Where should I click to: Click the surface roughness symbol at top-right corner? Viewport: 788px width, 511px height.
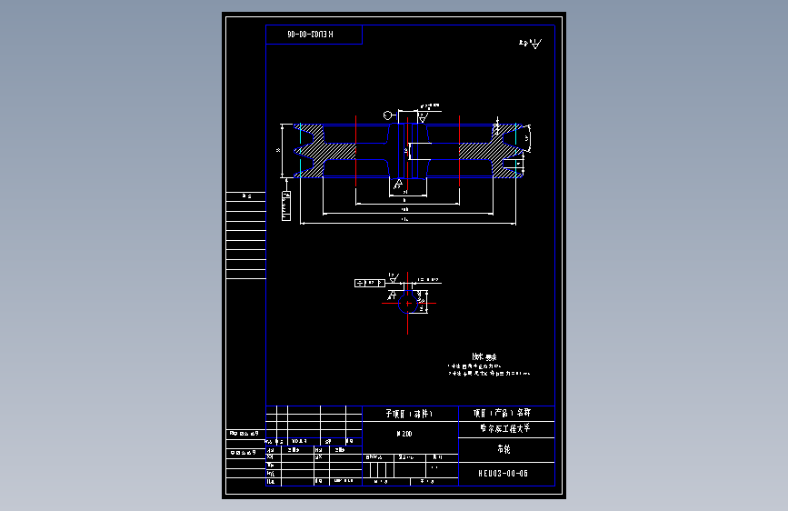[531, 44]
